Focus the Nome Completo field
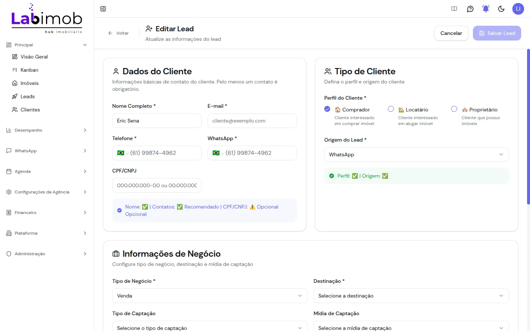This screenshot has height=331, width=530. pos(157,121)
